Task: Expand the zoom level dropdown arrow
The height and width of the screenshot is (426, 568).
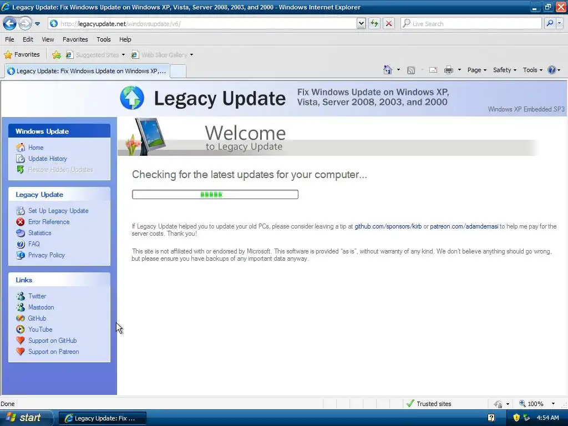Action: point(553,404)
